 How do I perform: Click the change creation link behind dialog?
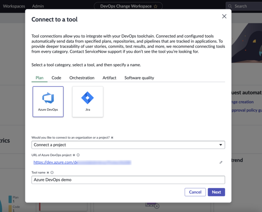(x=242, y=102)
